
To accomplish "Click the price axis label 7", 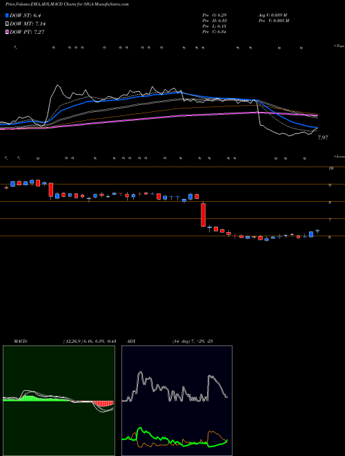I will coord(330,220).
